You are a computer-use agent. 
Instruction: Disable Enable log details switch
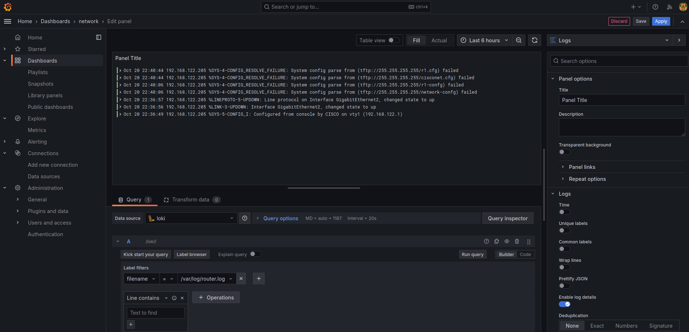coord(564,304)
